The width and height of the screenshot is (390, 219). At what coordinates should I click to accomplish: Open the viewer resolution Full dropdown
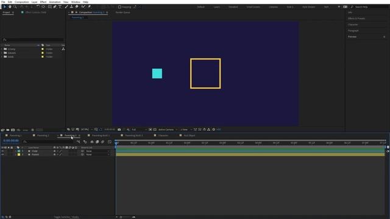(139, 130)
